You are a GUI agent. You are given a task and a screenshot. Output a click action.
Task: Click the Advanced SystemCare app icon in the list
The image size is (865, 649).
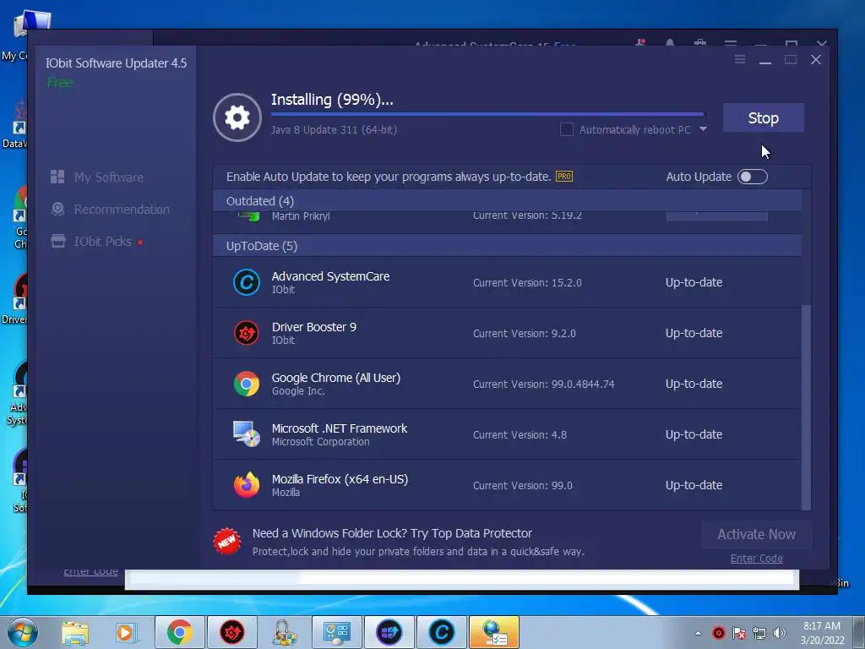pos(247,282)
